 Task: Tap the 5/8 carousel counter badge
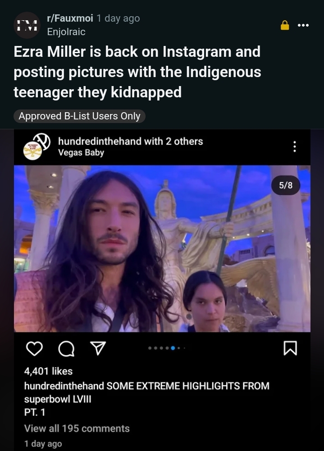286,185
